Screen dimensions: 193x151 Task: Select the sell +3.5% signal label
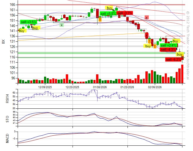click(x=28, y=22)
